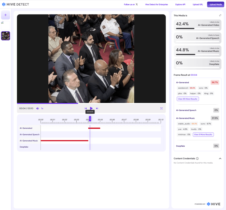This screenshot has height=210, width=226.
Task: Add new media with plus button
Action: [6, 15]
